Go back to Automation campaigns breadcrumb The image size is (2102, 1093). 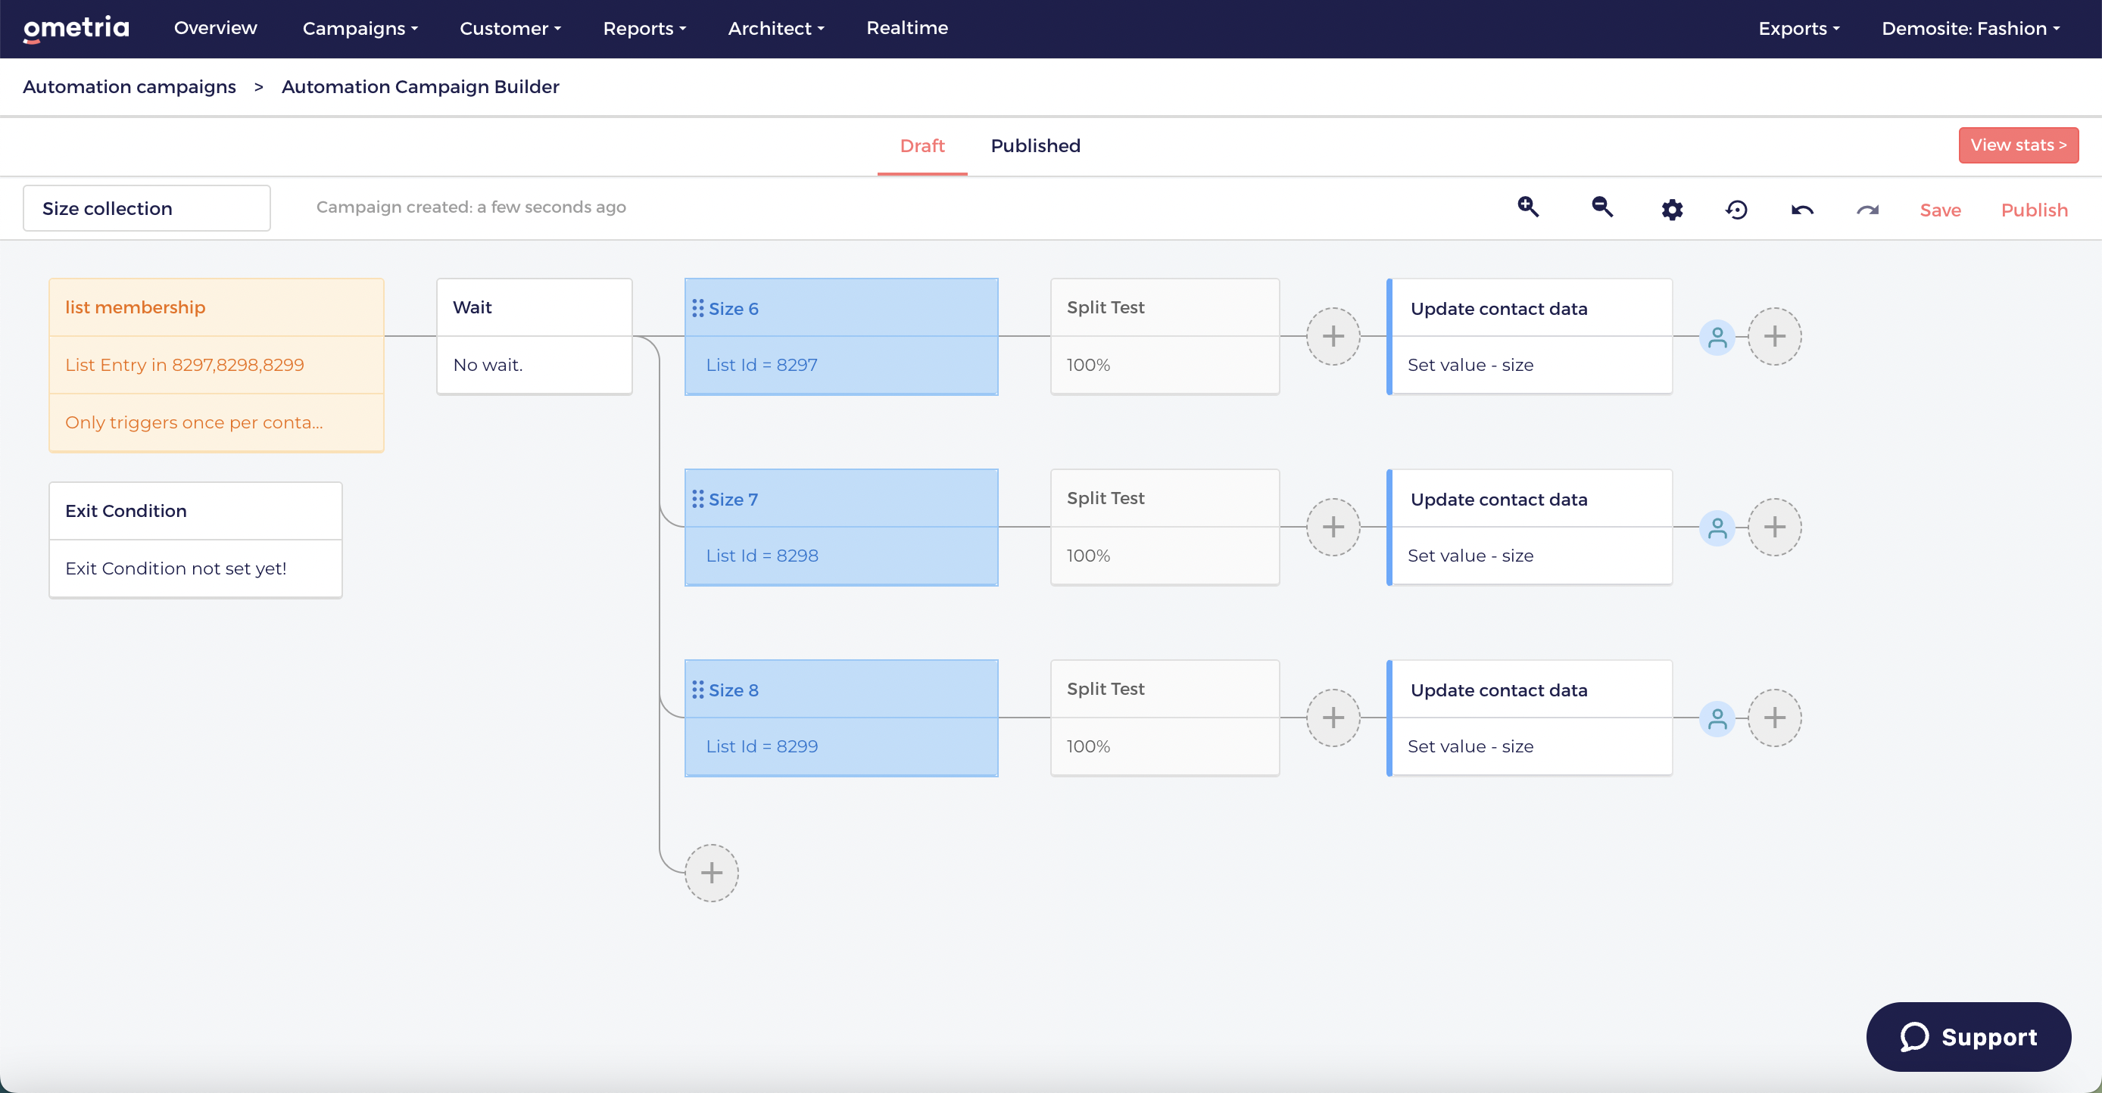(129, 86)
